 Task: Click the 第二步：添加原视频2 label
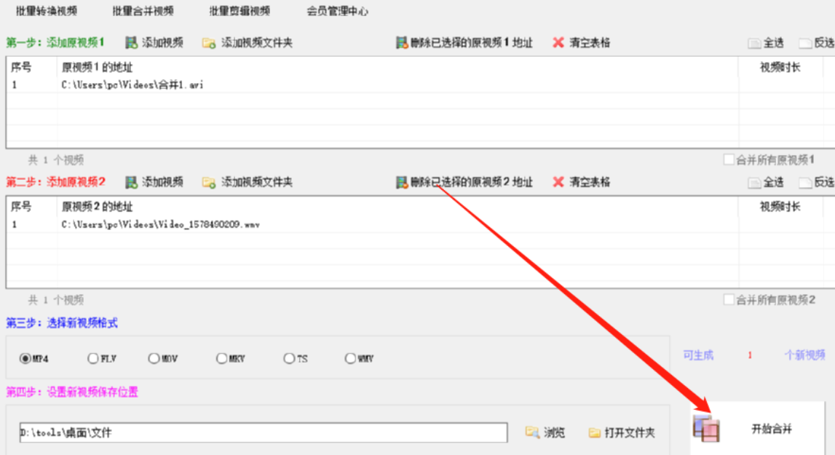point(55,182)
